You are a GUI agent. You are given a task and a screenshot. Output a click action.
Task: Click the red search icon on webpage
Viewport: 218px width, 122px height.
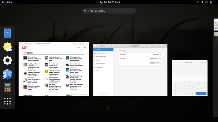(x=79, y=47)
